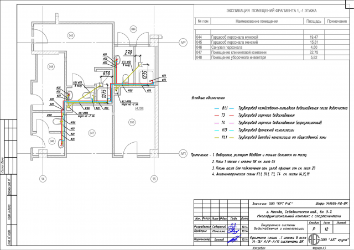Select table row 'Гардероб персонала мужской'

[x=273, y=37]
